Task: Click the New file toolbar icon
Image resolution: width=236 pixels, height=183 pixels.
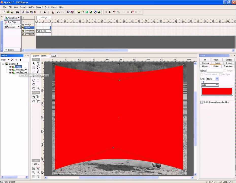Action: pyautogui.click(x=4, y=12)
